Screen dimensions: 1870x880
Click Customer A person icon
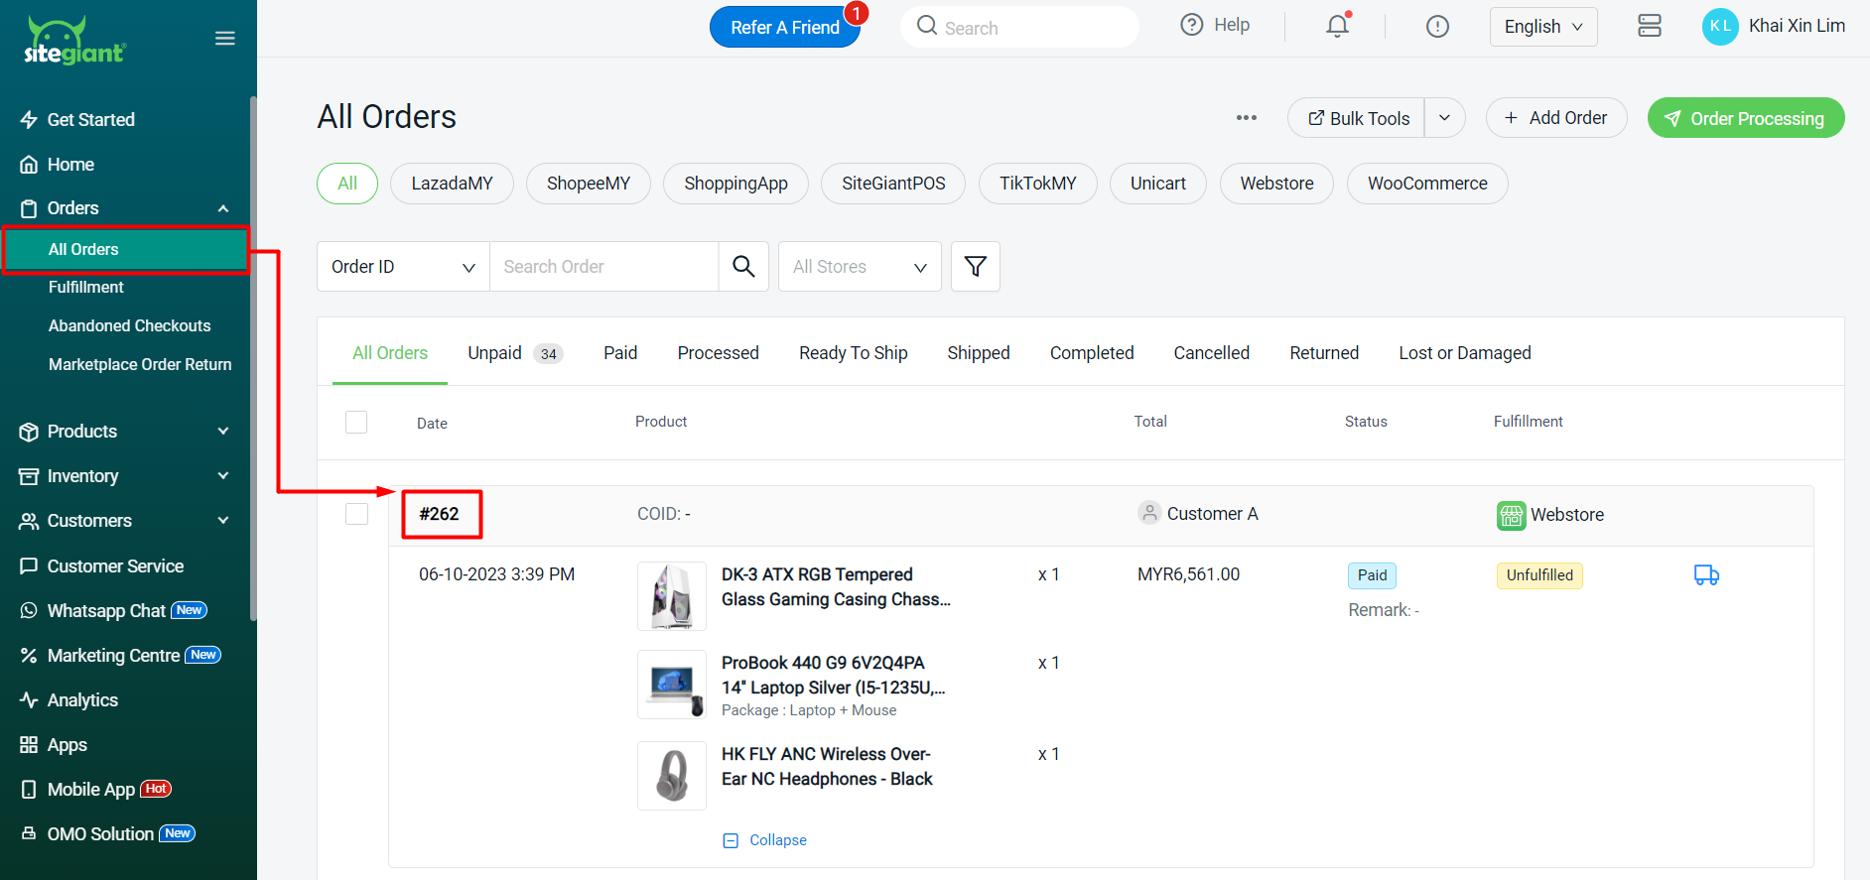pos(1149,513)
